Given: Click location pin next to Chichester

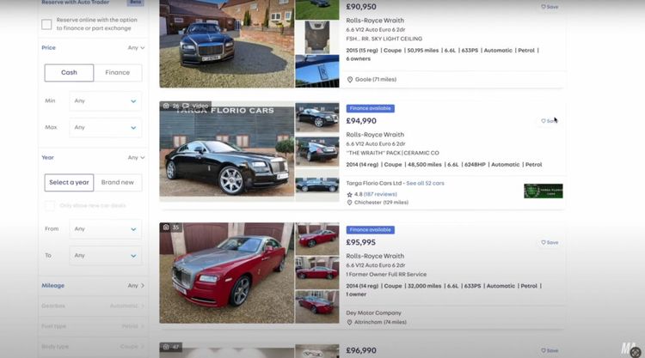Looking at the screenshot, I should (349, 203).
